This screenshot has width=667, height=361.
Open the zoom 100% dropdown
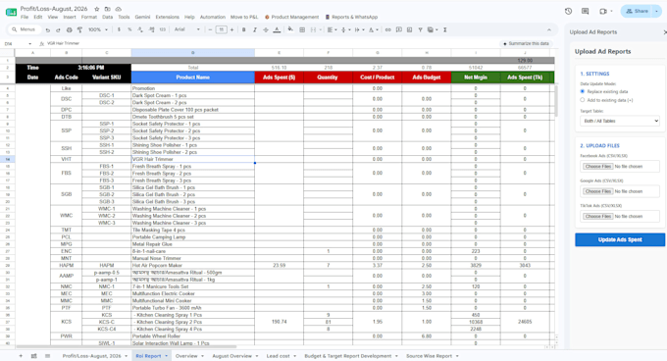point(98,29)
